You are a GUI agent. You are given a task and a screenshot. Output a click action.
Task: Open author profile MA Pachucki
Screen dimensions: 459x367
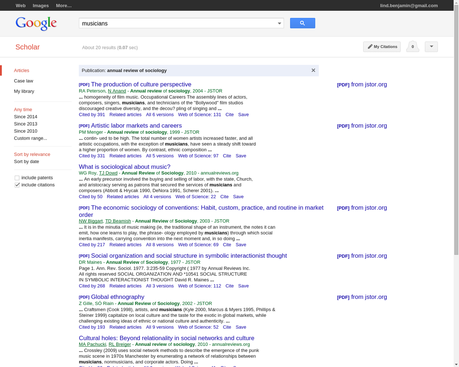tap(93, 345)
